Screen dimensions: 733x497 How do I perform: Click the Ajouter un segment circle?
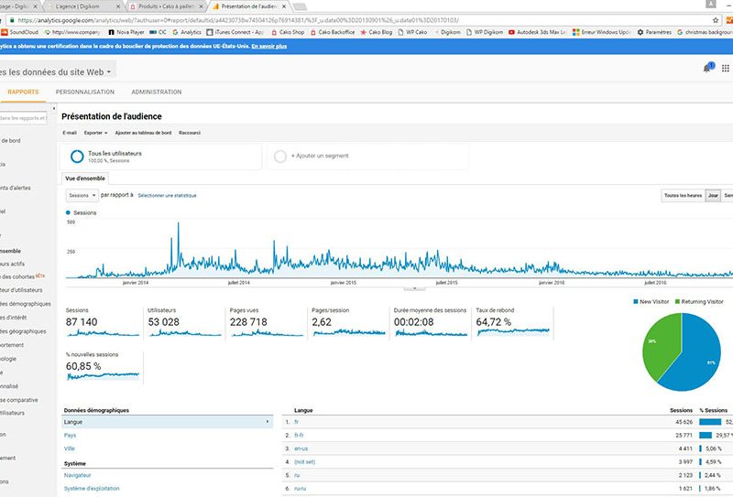(x=280, y=156)
